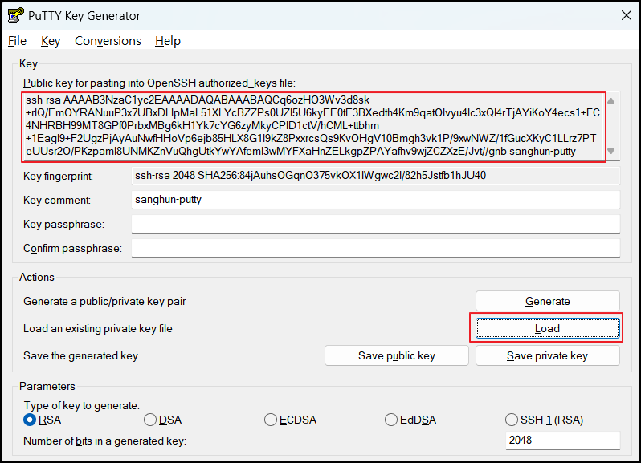The height and width of the screenshot is (463, 641).
Task: Click the Key passphrase field
Action: pos(376,224)
